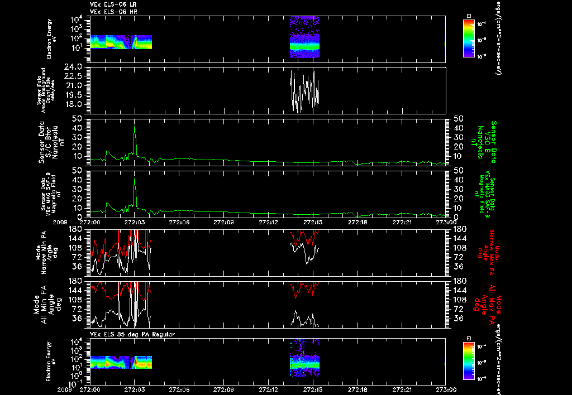The image size is (572, 395).
Task: Click the top spectrogram electron burst near 272:15
Action: pyautogui.click(x=304, y=37)
